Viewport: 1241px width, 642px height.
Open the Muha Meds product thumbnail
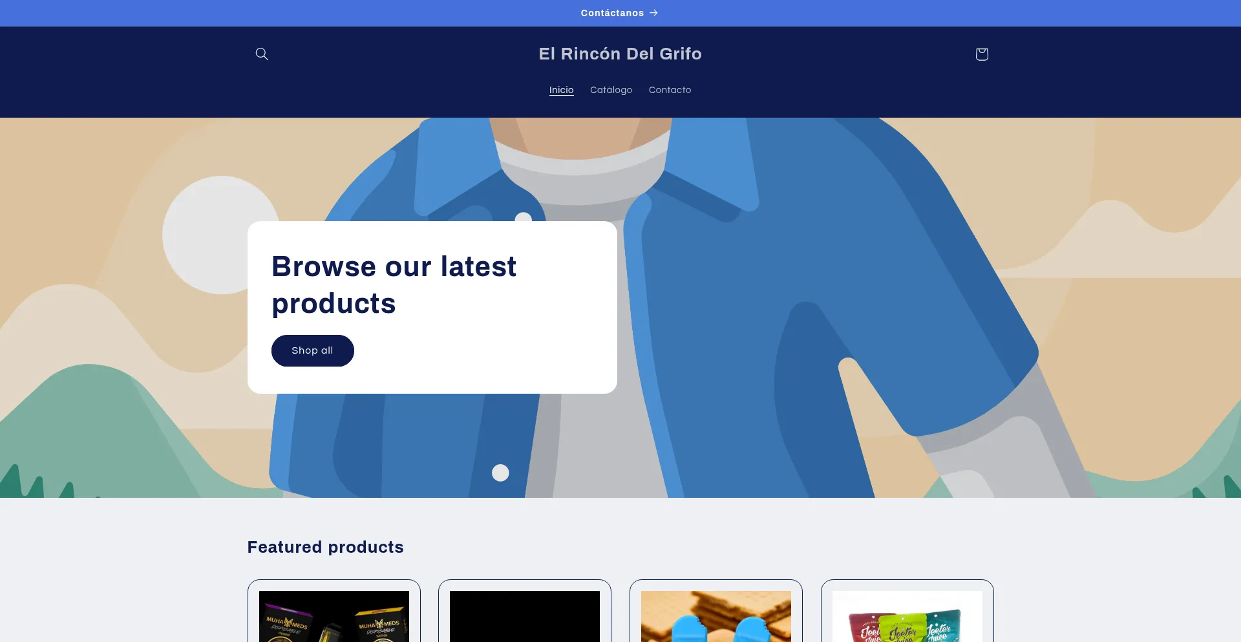click(334, 616)
